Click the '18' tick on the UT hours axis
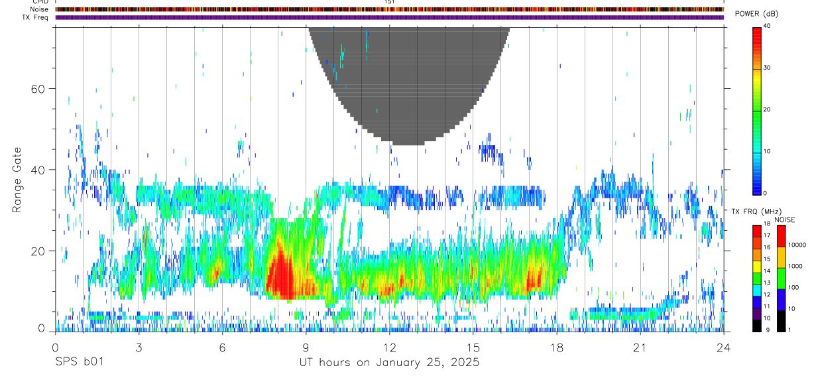The image size is (814, 376). click(556, 347)
